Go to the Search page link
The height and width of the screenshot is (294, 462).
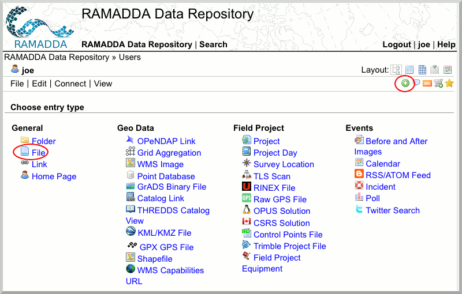(213, 44)
